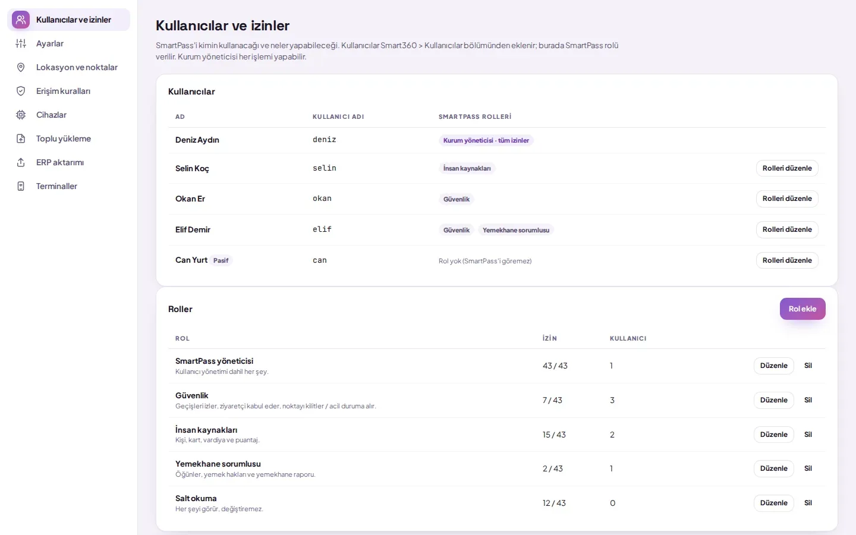Open Terminaller in the sidebar
856x535 pixels.
[68, 186]
